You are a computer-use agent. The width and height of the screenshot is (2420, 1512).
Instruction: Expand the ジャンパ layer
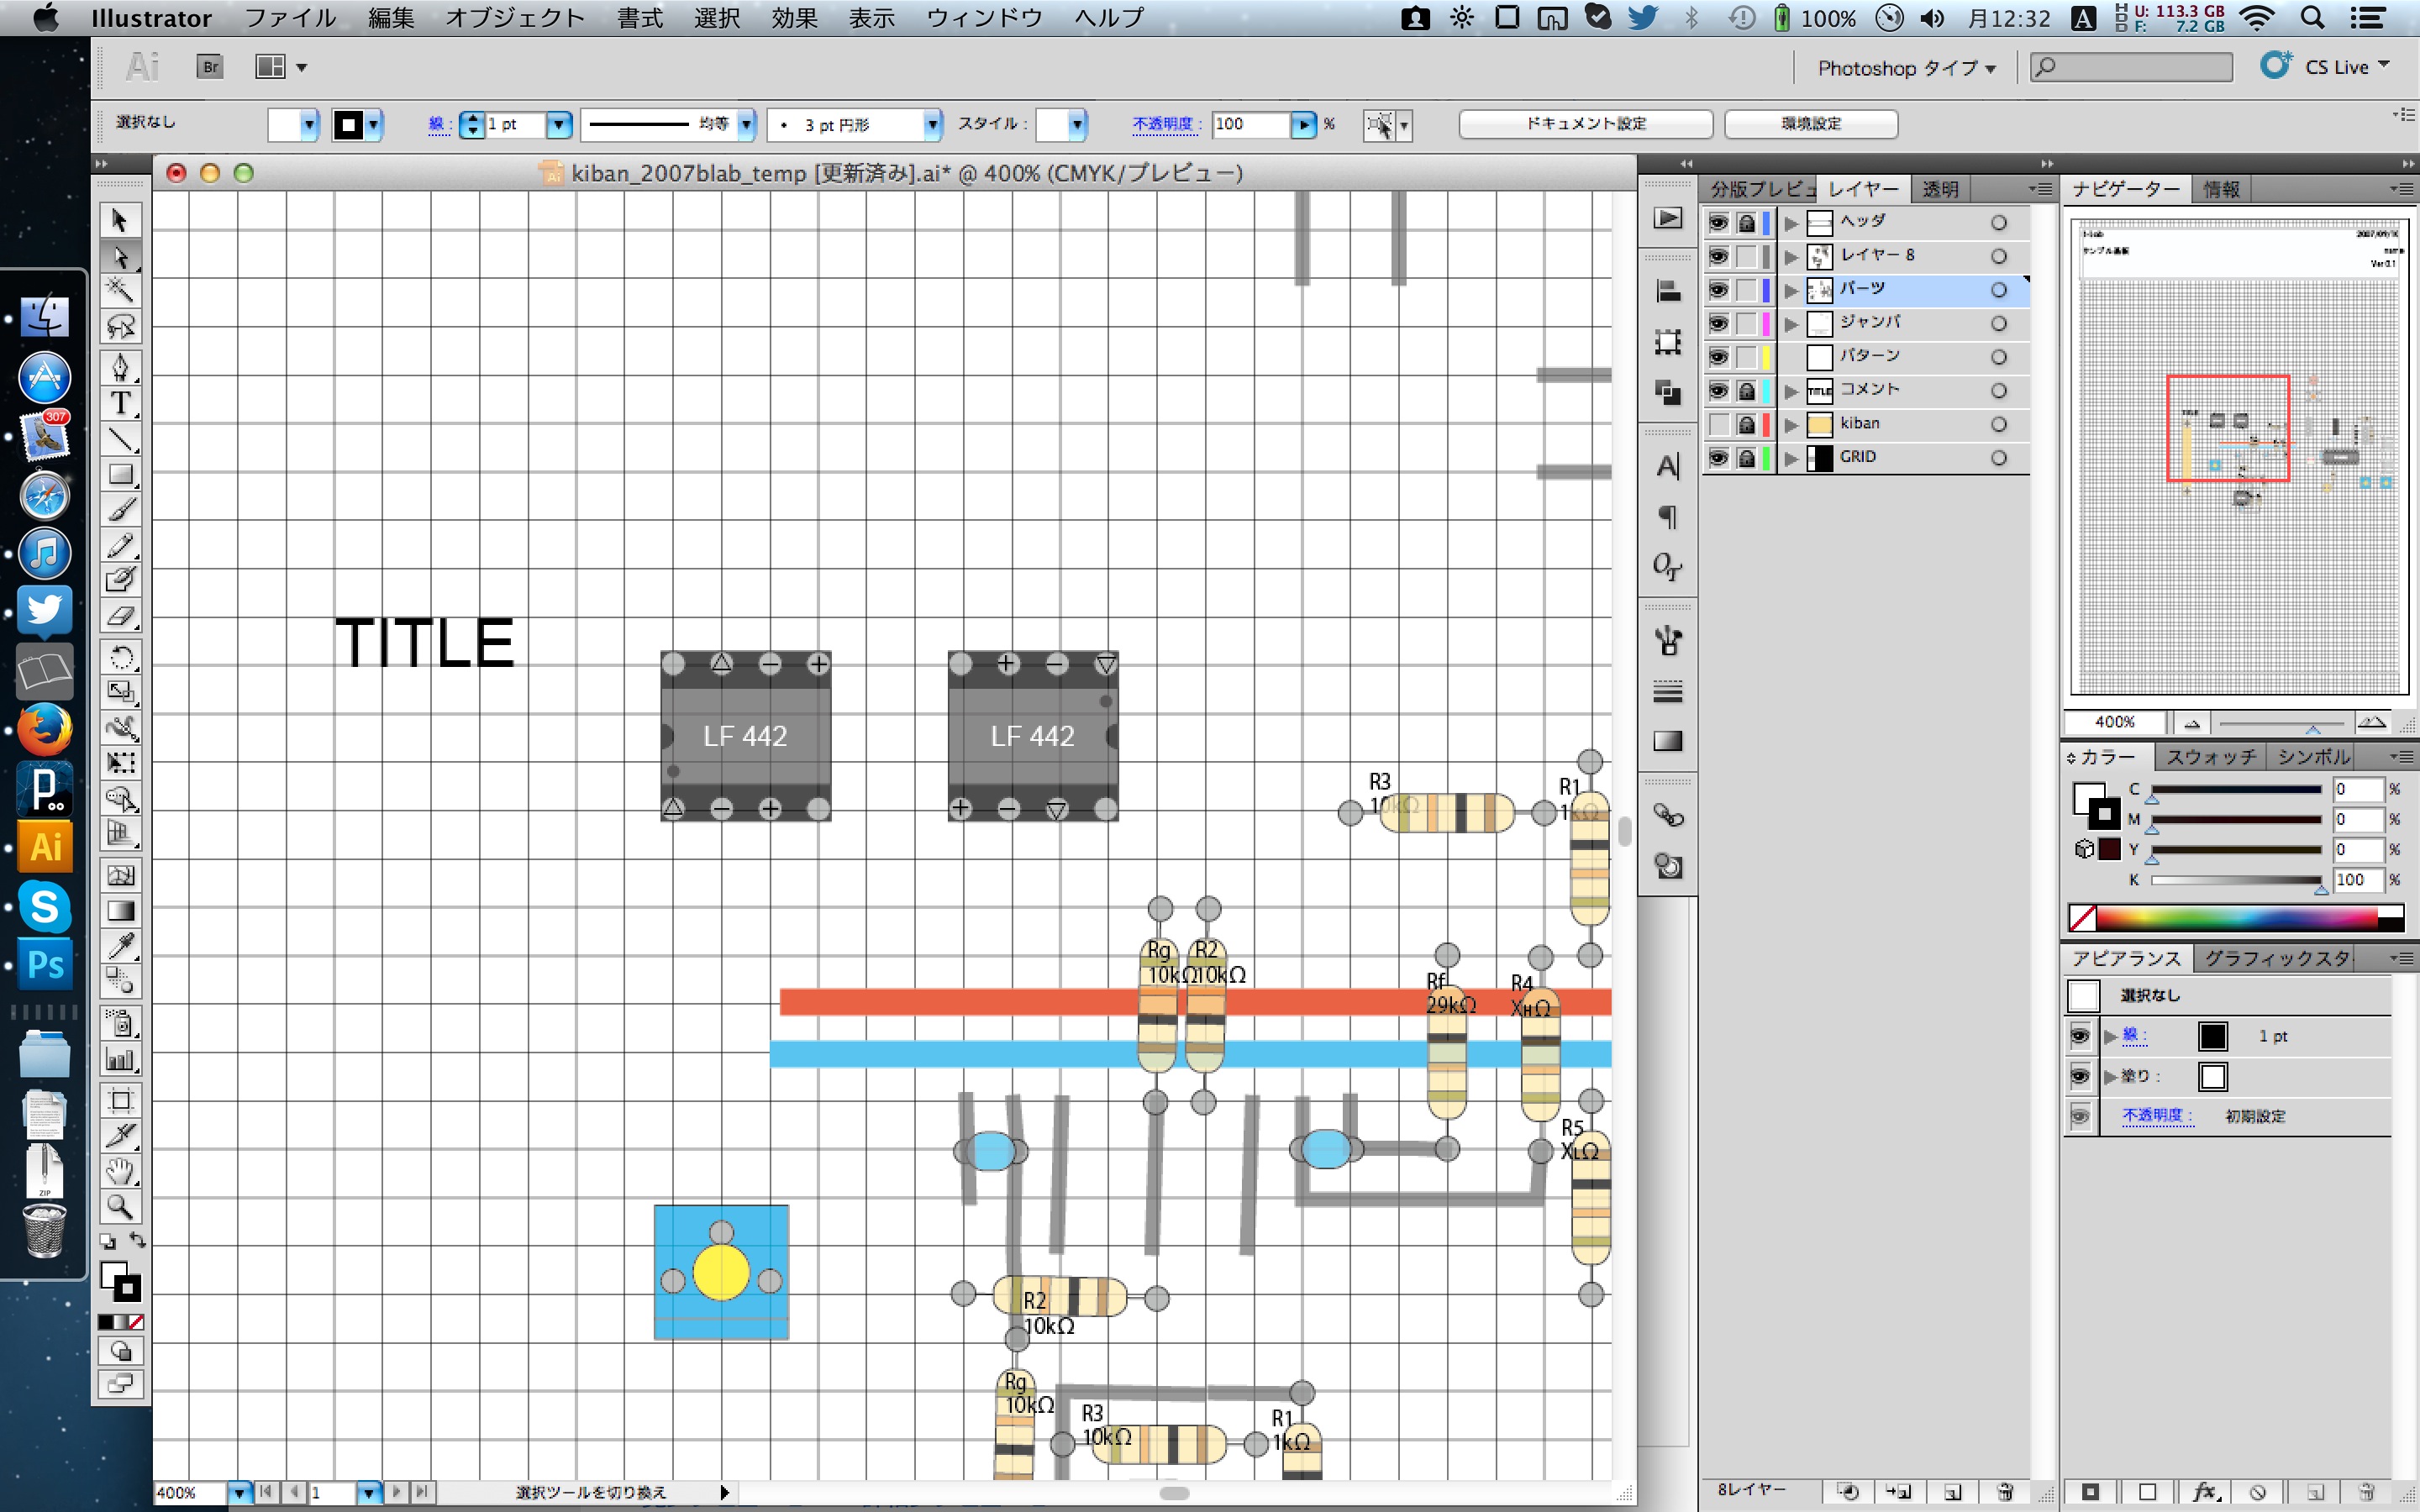click(1791, 323)
